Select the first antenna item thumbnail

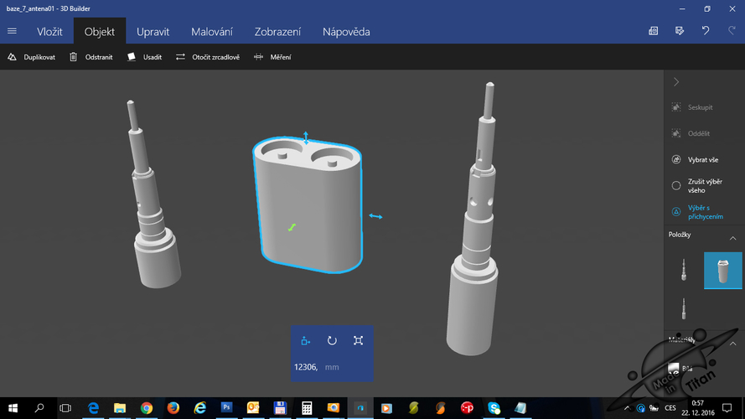[684, 270]
